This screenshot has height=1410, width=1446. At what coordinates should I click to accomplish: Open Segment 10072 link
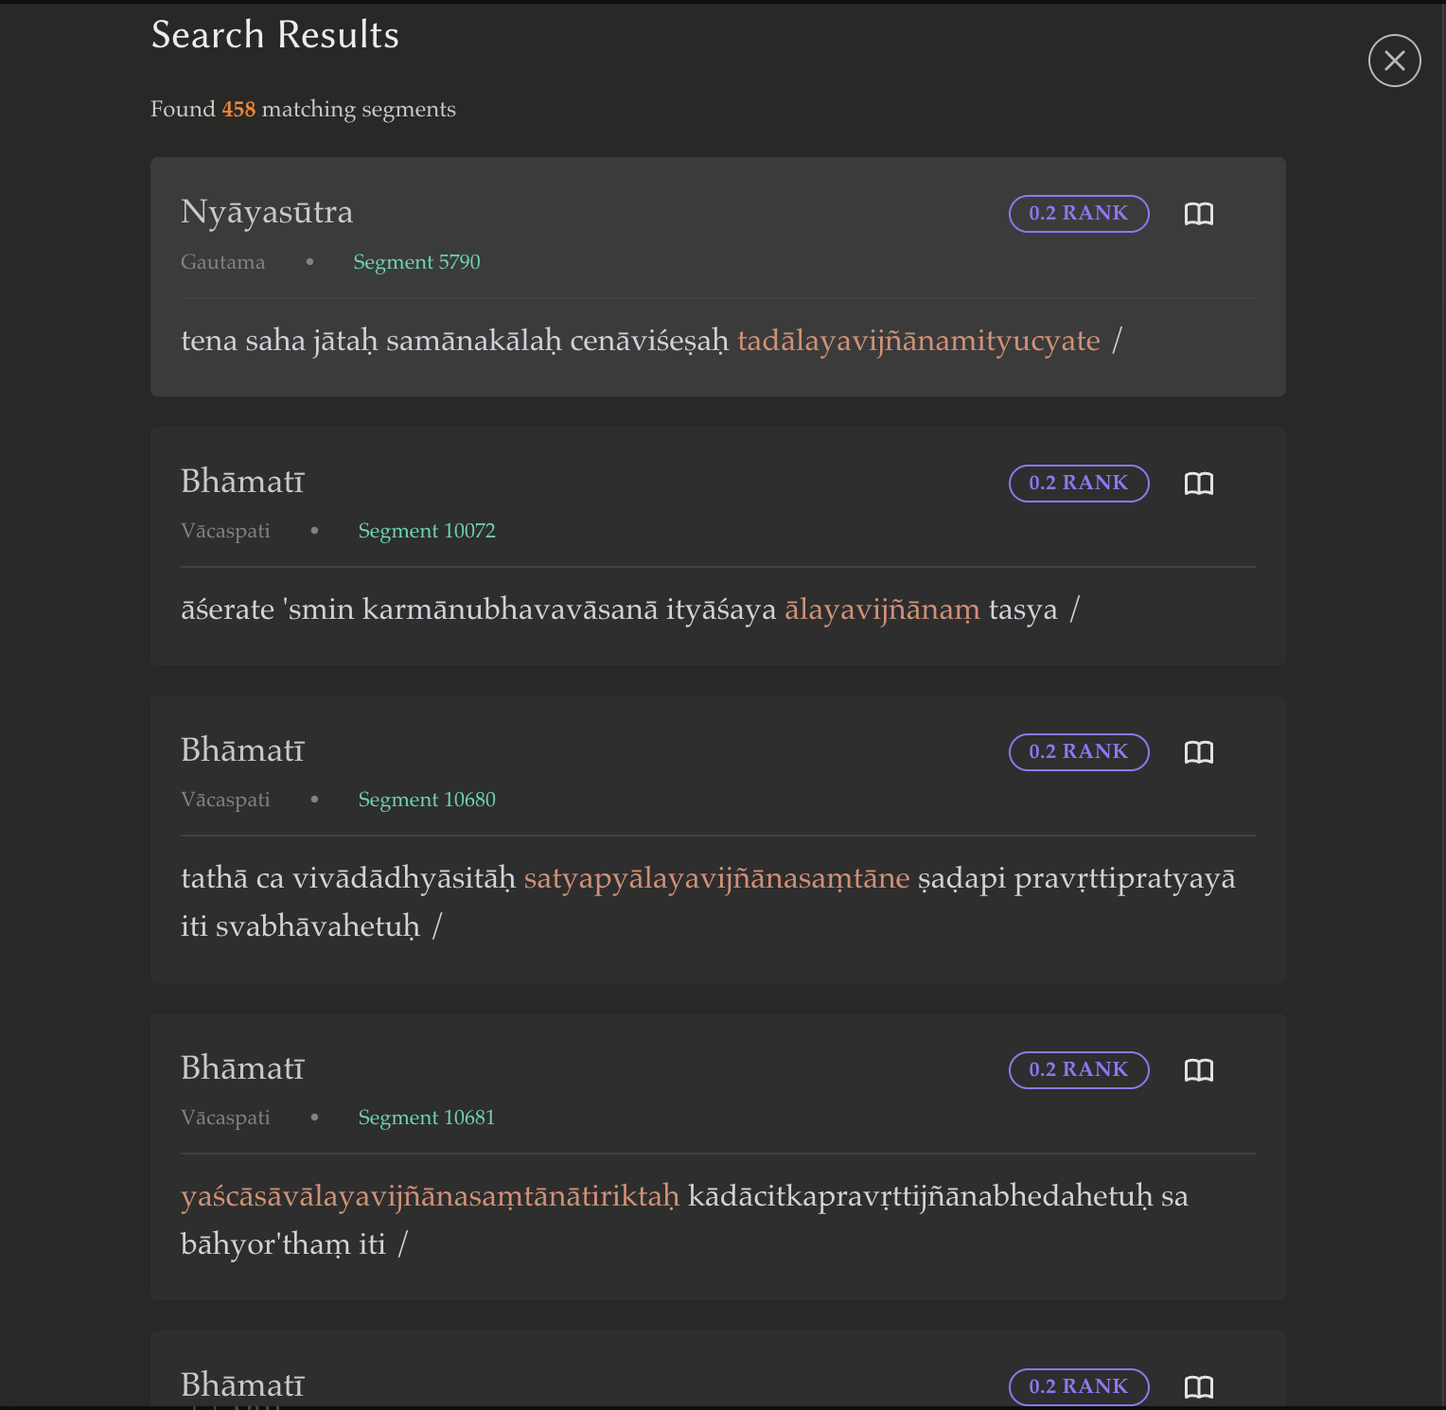[x=426, y=531]
